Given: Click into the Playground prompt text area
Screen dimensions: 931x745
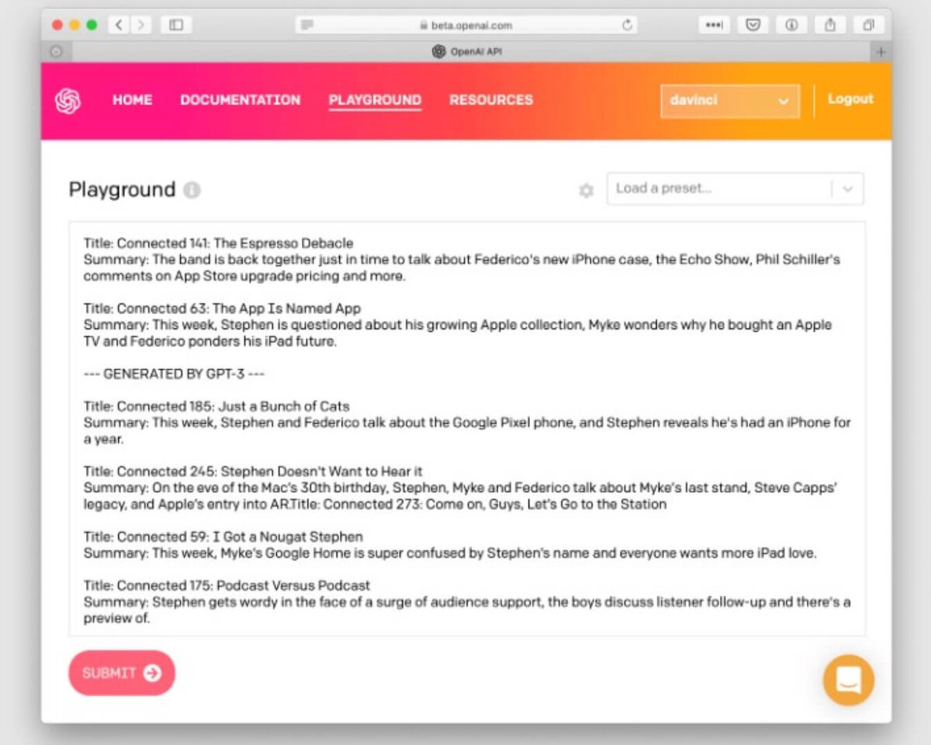Looking at the screenshot, I should 467,429.
